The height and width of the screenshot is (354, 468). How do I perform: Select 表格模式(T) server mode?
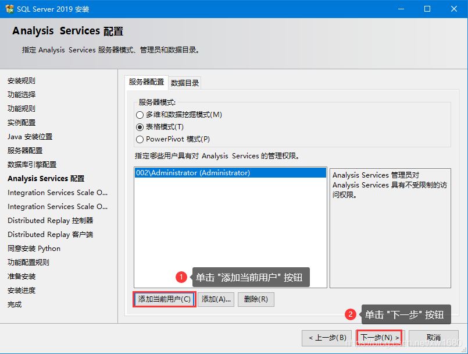point(140,127)
